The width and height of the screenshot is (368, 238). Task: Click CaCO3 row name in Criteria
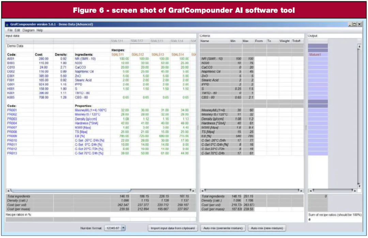pos(207,67)
